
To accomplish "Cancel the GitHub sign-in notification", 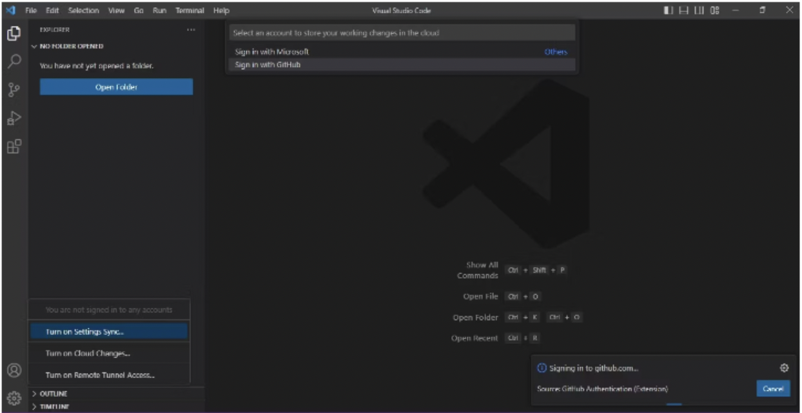I will [772, 388].
